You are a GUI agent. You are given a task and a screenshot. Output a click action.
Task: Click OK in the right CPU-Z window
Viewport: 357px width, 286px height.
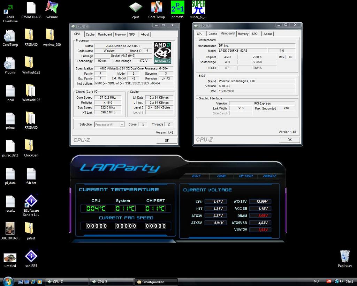point(290,140)
